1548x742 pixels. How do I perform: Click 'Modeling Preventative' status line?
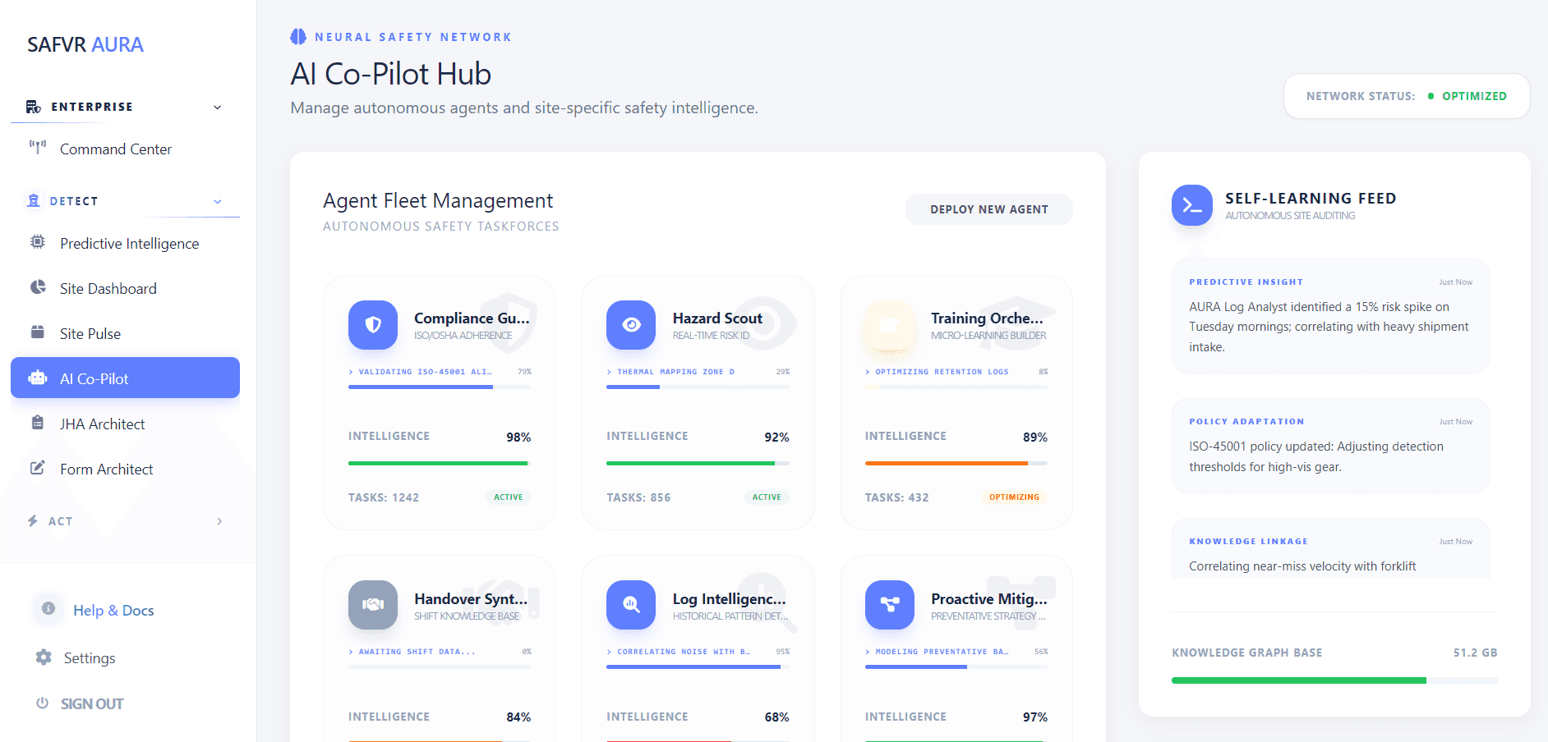click(x=937, y=652)
